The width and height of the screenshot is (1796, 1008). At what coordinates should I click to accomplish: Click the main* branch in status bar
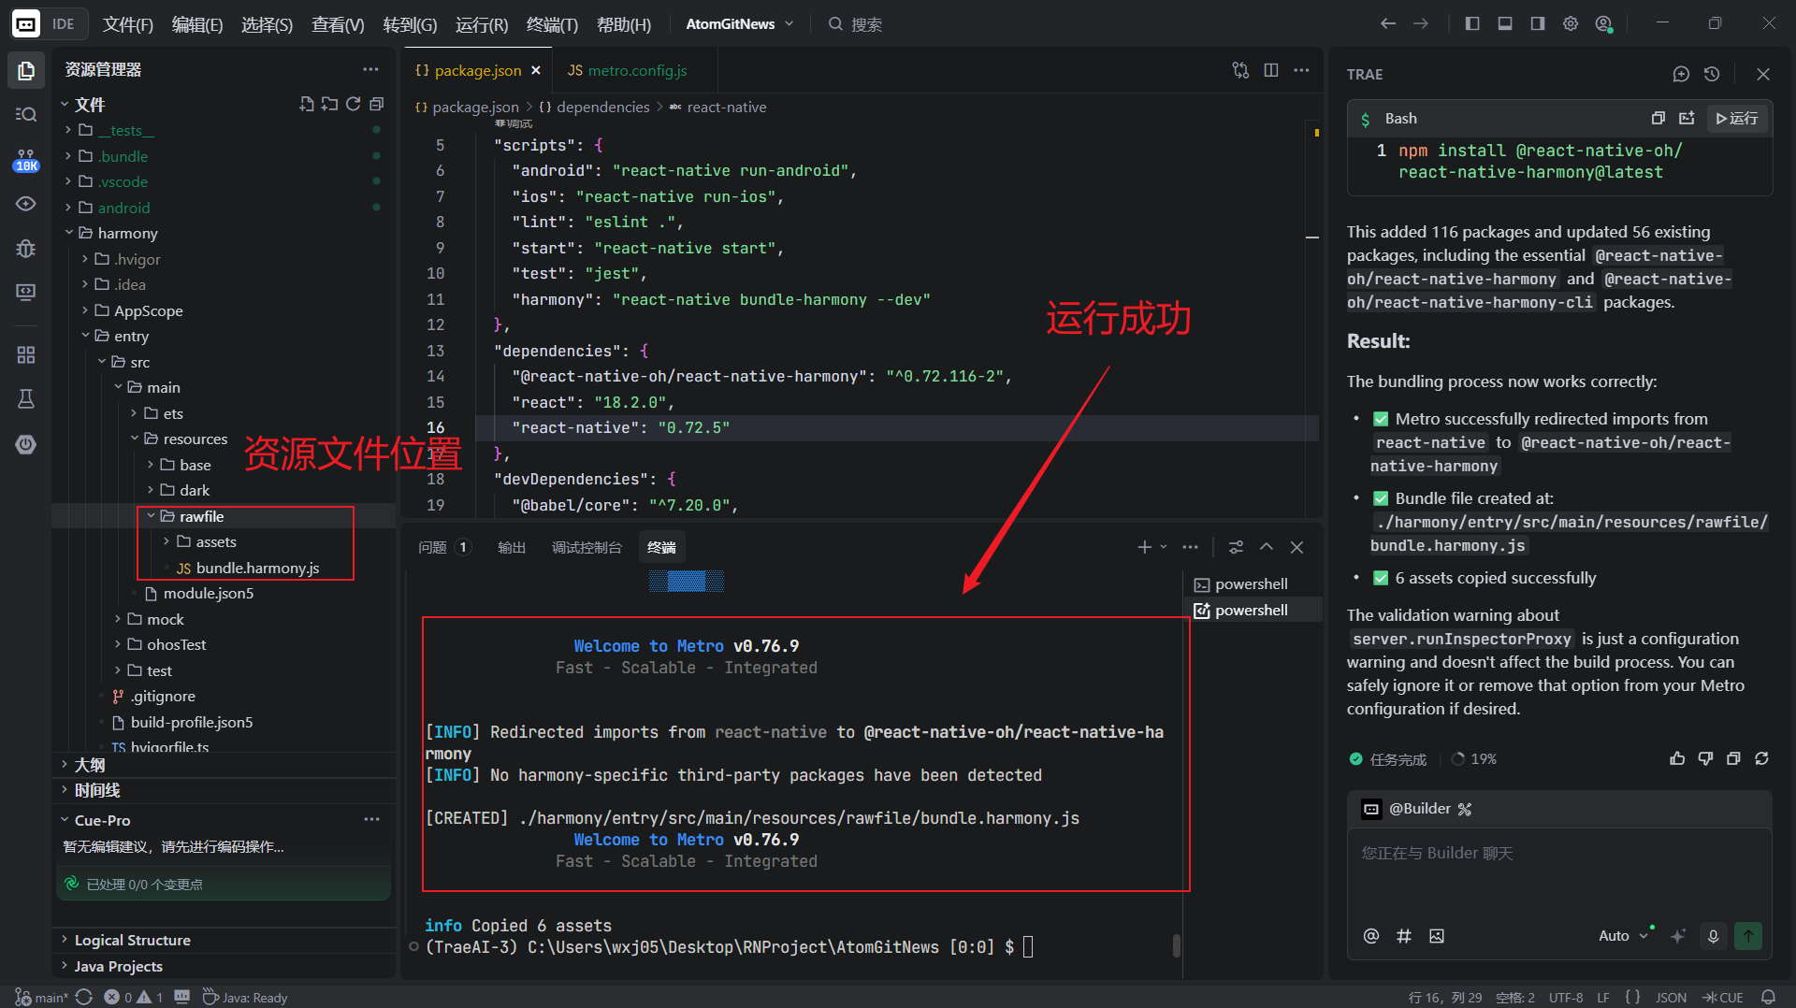[43, 998]
